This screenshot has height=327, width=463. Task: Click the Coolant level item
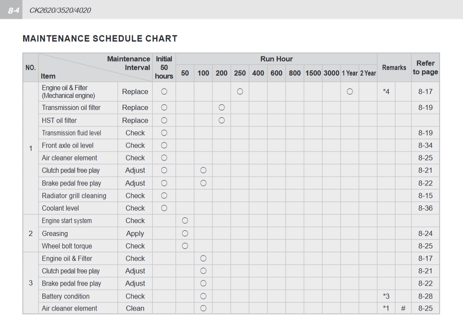click(60, 208)
